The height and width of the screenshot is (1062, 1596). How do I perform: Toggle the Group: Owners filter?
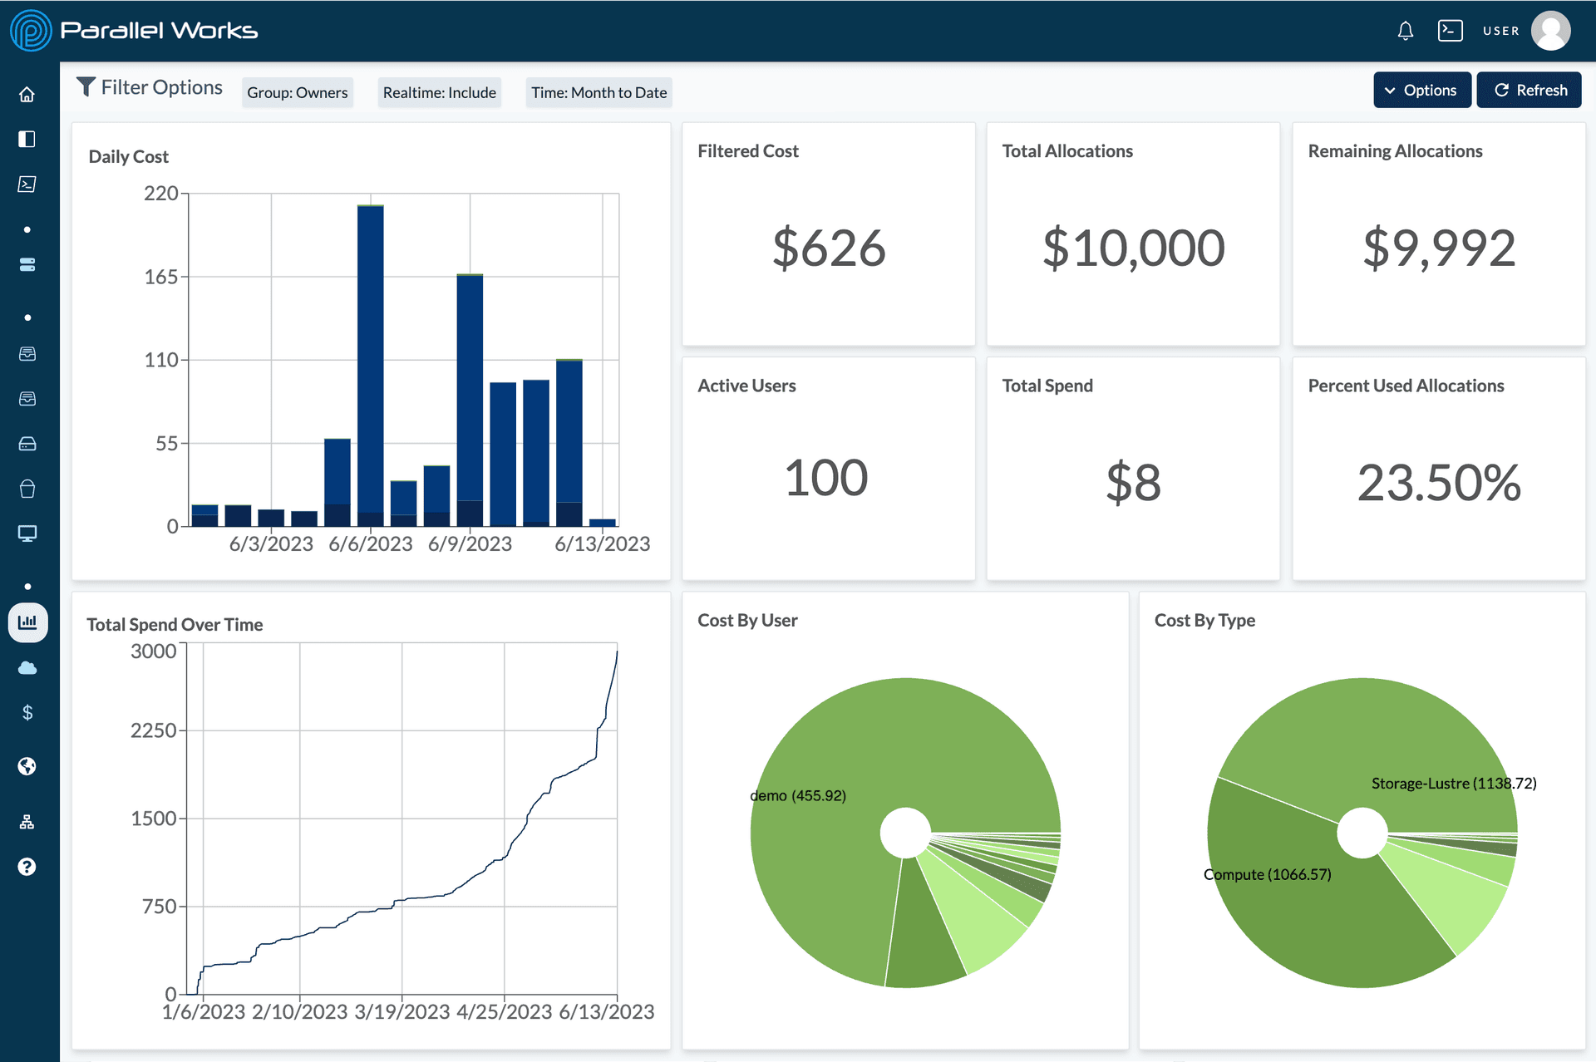pyautogui.click(x=297, y=92)
